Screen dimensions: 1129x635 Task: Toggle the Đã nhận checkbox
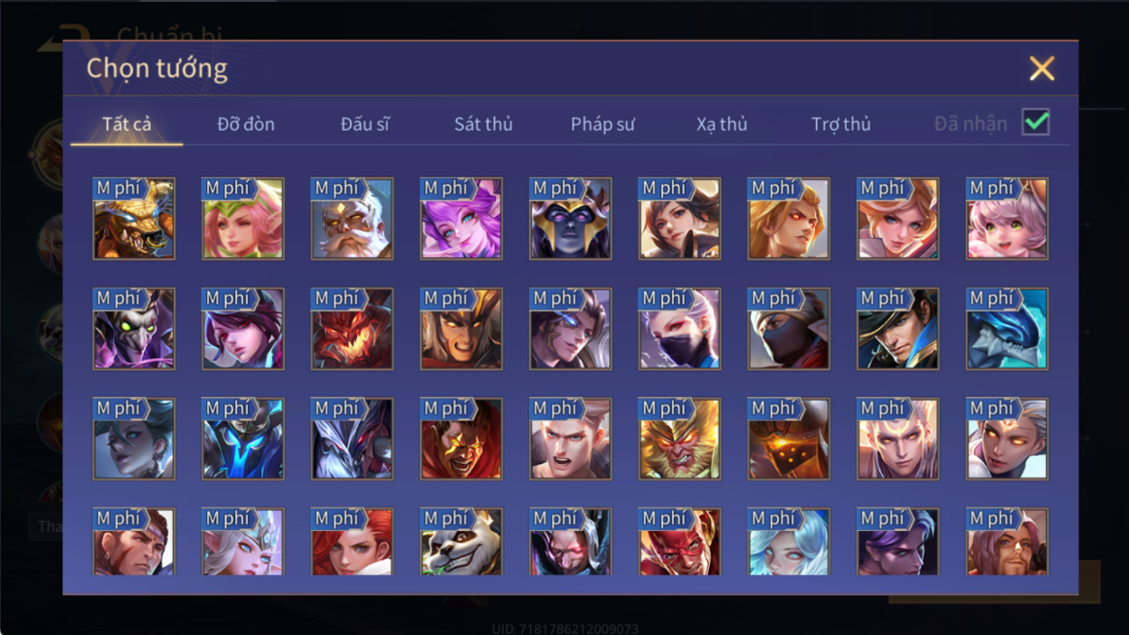(x=1036, y=122)
